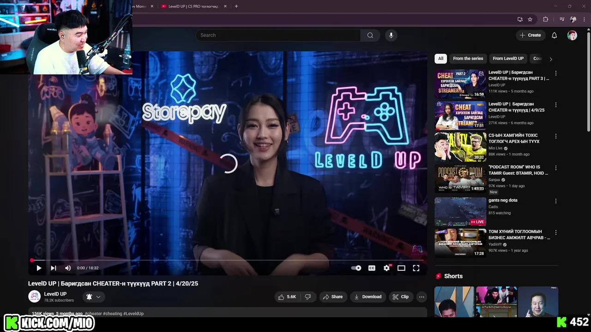Bookmark this page with star icon
Viewport: 591px width, 332px height.
[530, 19]
